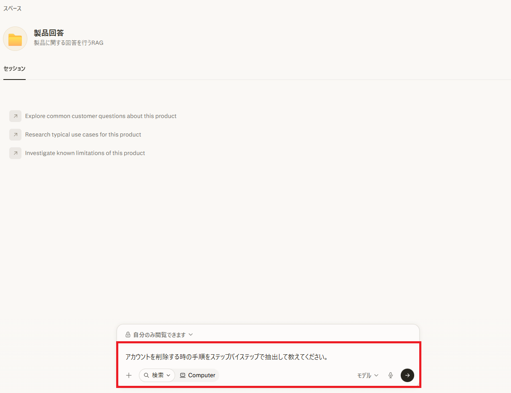This screenshot has width=511, height=393.
Task: Focus the prompt text containing アカウントを削除する
Action: [x=226, y=357]
